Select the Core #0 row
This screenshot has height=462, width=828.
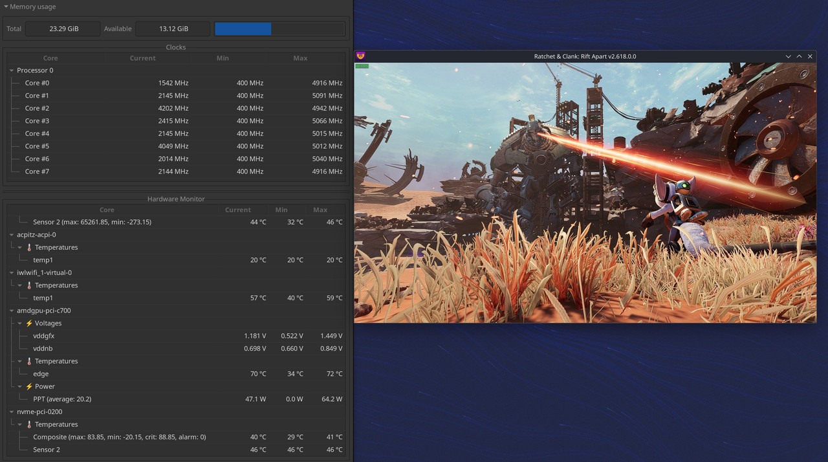(x=175, y=83)
